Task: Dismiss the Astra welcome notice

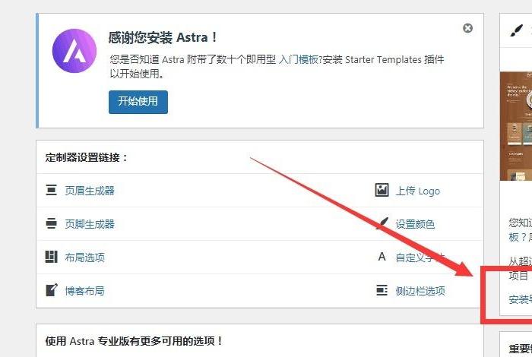Action: click(467, 28)
